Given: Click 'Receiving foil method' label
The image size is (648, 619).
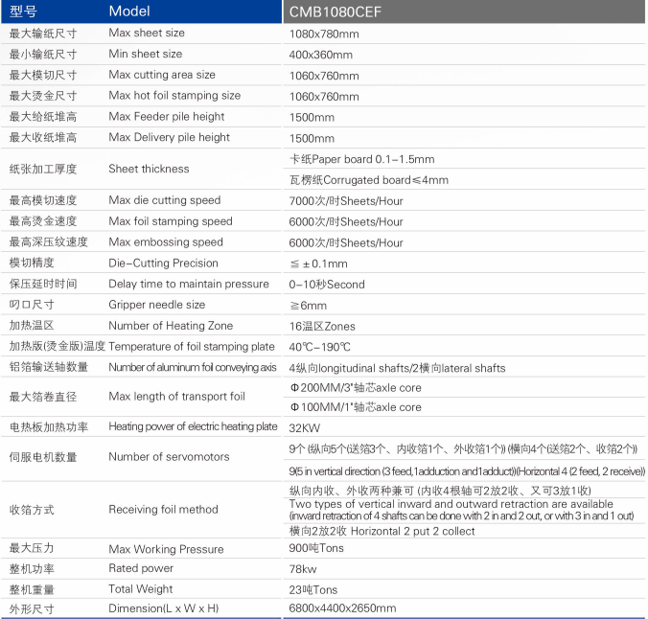Looking at the screenshot, I should tap(163, 510).
